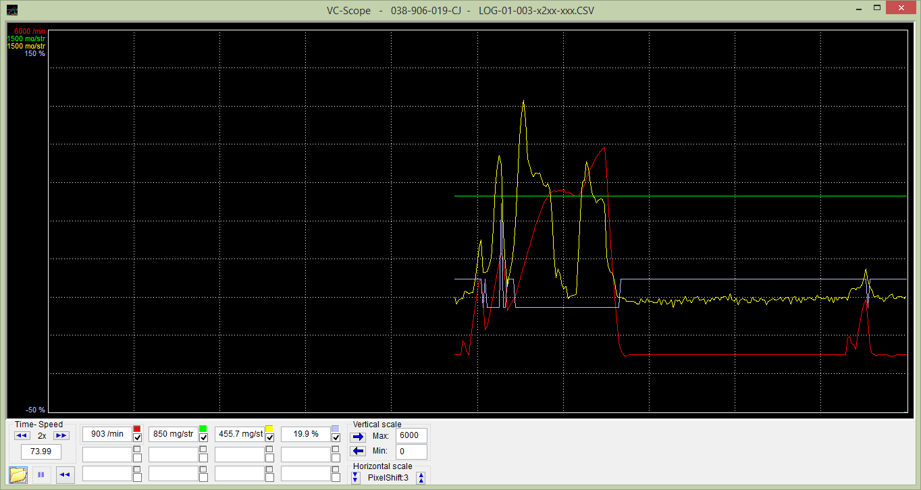921x490 pixels.
Task: Rewind playback using button beside pause
Action: pos(65,474)
